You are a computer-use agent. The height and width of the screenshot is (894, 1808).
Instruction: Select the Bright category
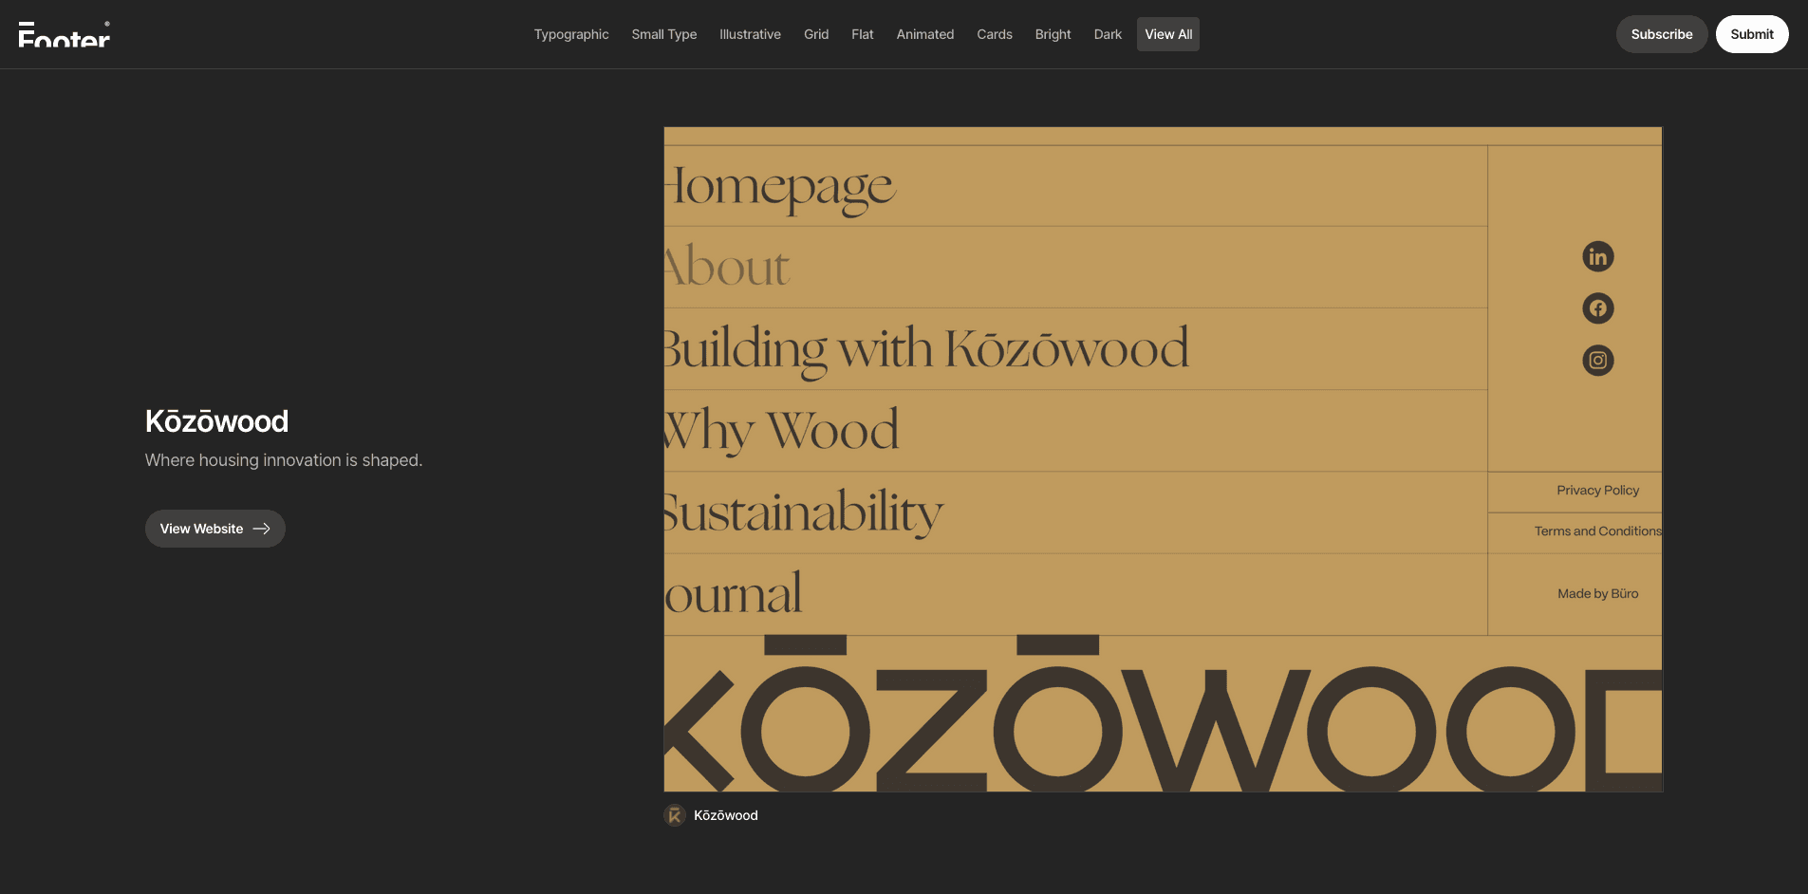click(1053, 34)
